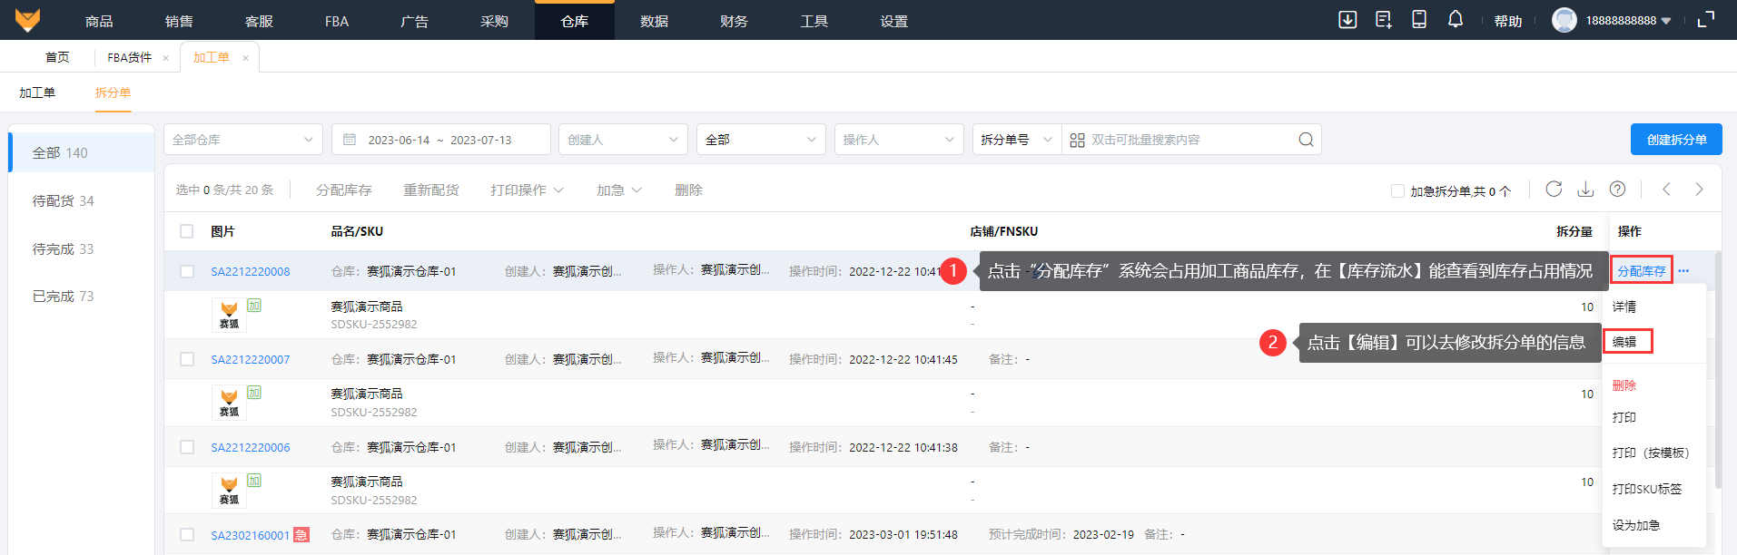Open the FBA top menu
This screenshot has width=1737, height=555.
click(x=337, y=21)
